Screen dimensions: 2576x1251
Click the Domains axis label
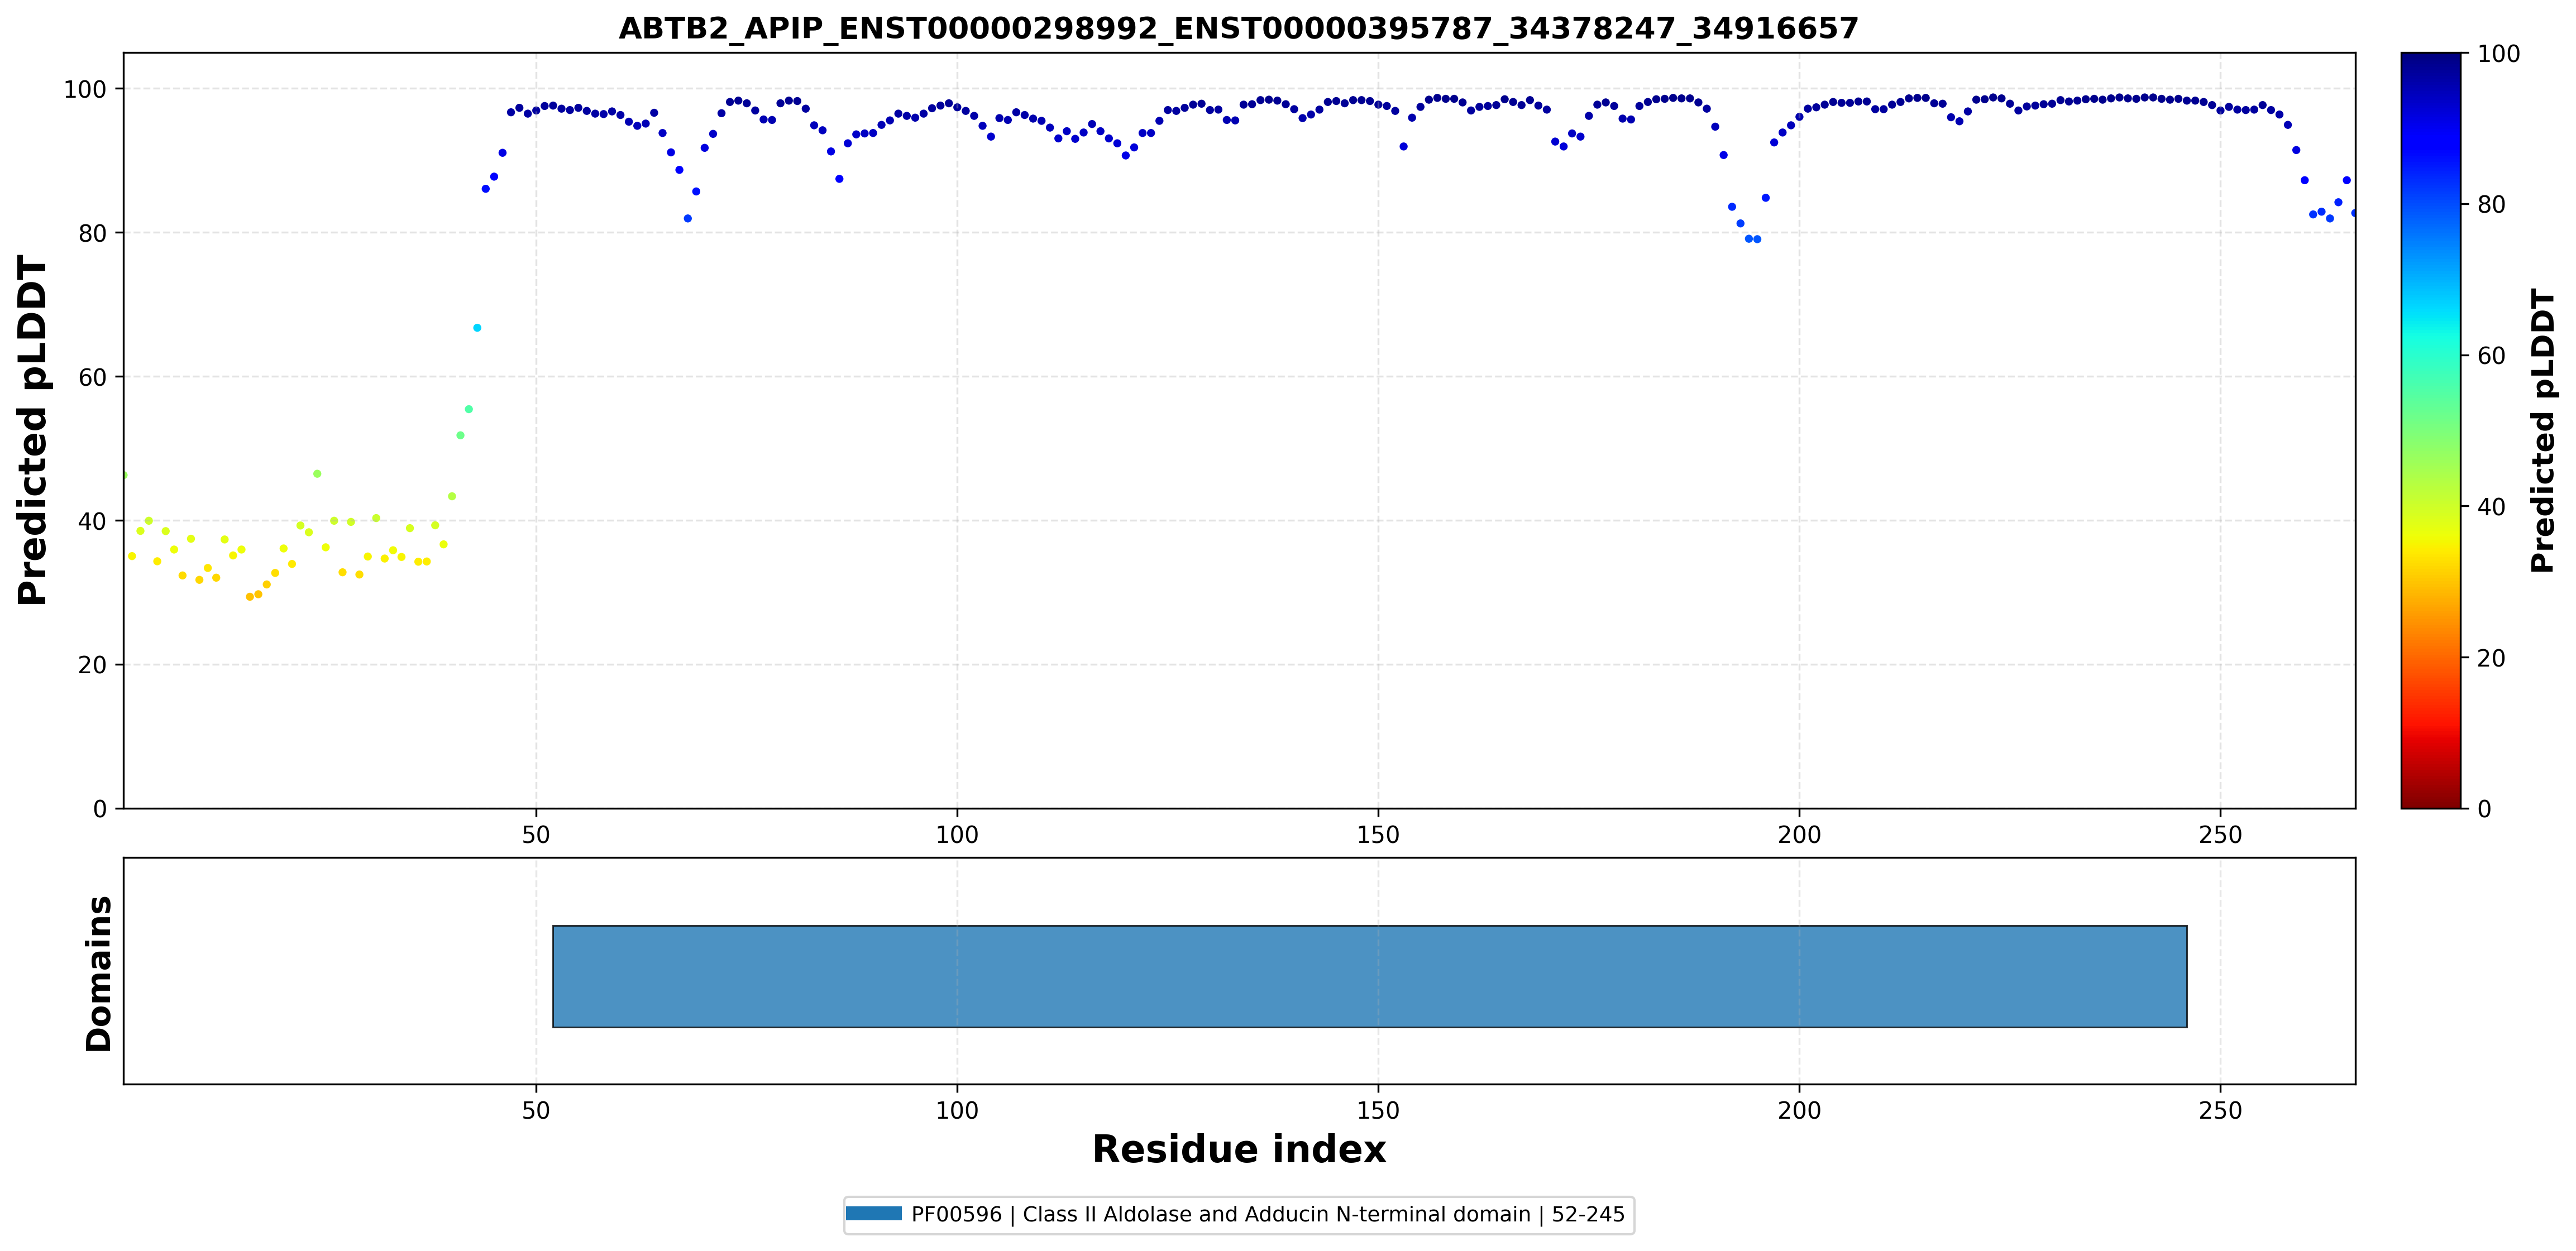(98, 973)
